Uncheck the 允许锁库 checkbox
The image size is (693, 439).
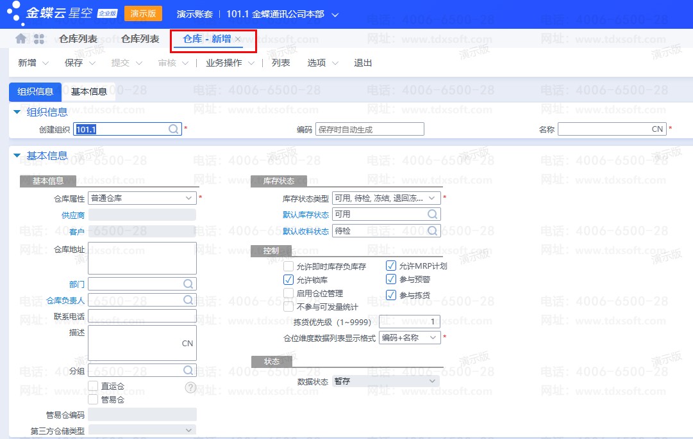click(x=288, y=280)
